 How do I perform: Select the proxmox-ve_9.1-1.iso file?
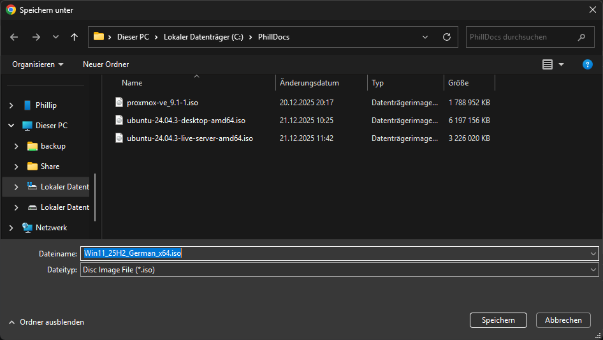click(x=166, y=102)
